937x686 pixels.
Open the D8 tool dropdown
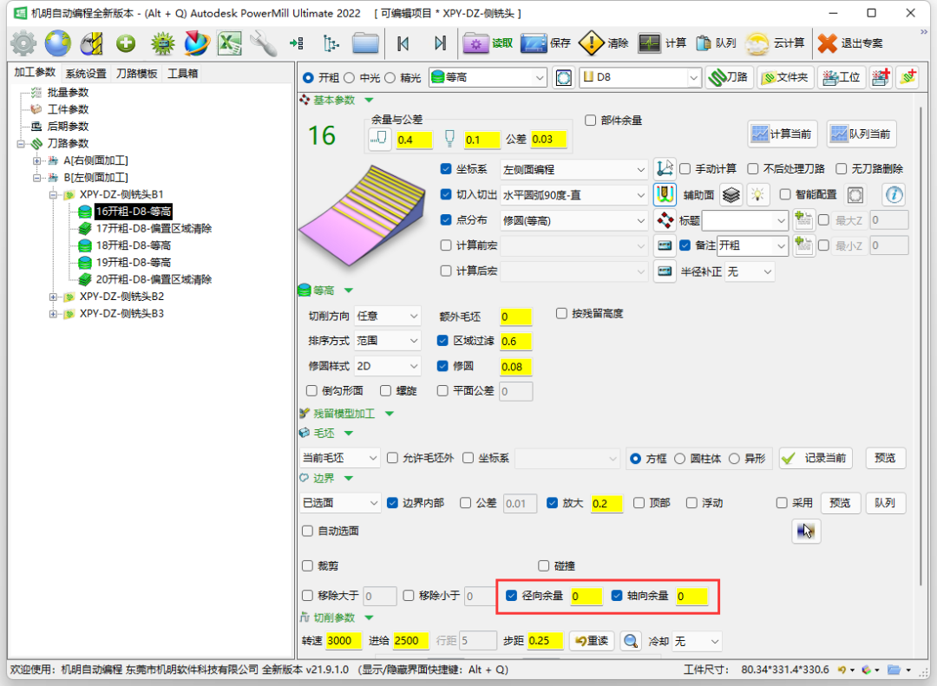coord(693,78)
